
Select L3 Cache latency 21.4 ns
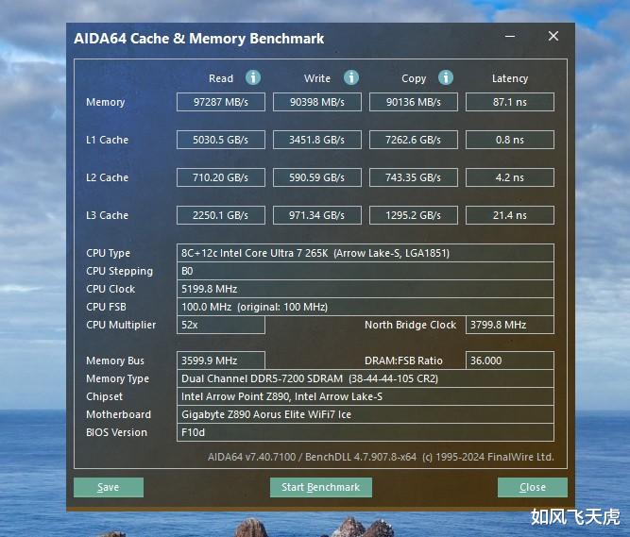tap(510, 215)
